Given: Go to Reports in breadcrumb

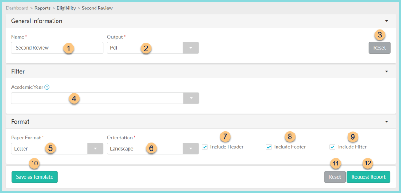Looking at the screenshot, I should pyautogui.click(x=43, y=8).
